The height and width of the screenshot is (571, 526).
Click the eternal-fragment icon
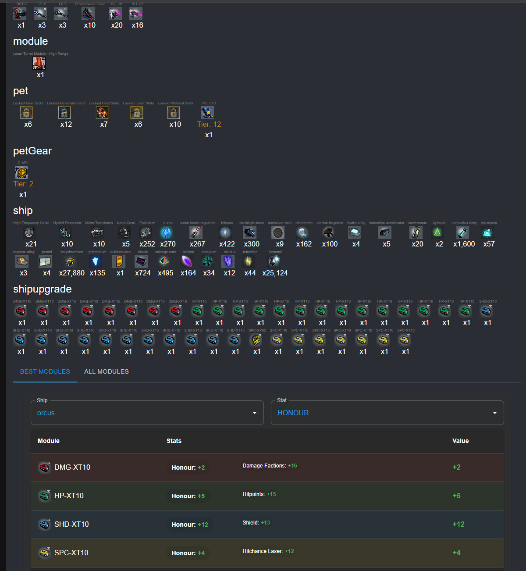[328, 232]
